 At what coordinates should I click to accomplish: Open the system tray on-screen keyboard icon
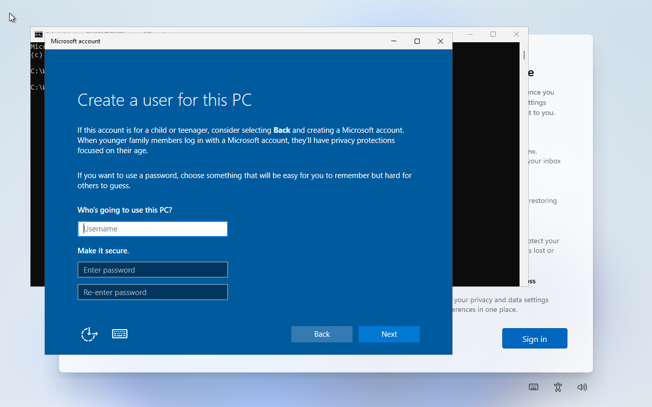coord(533,387)
